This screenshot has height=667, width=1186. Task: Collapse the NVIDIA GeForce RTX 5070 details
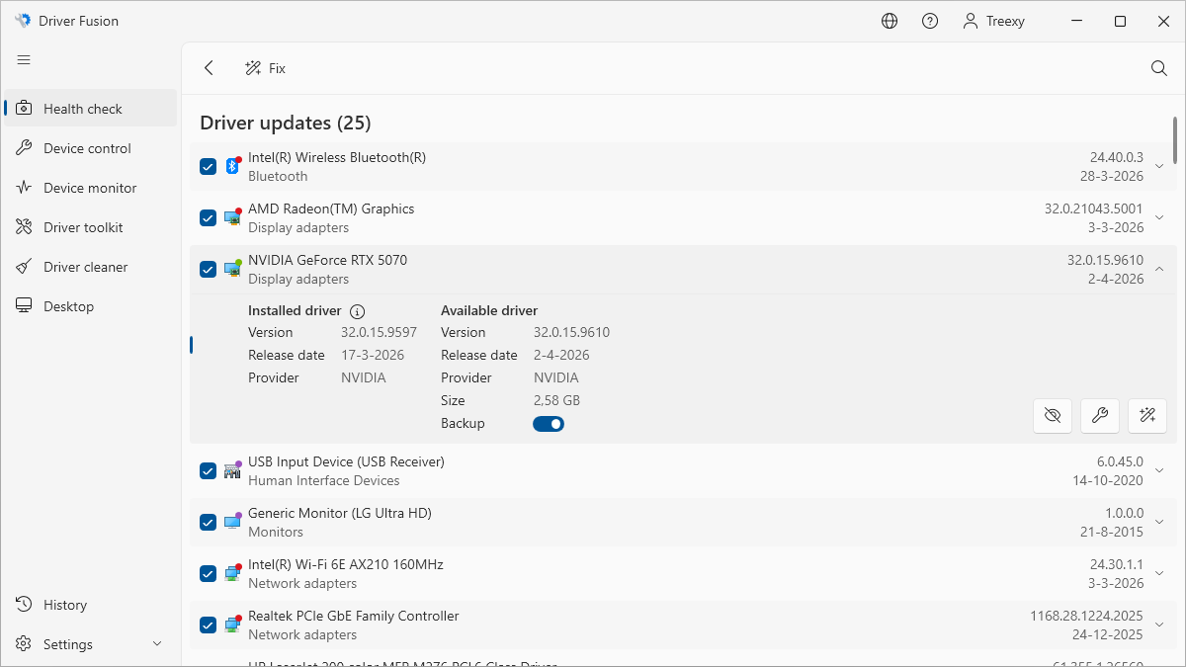click(1160, 269)
